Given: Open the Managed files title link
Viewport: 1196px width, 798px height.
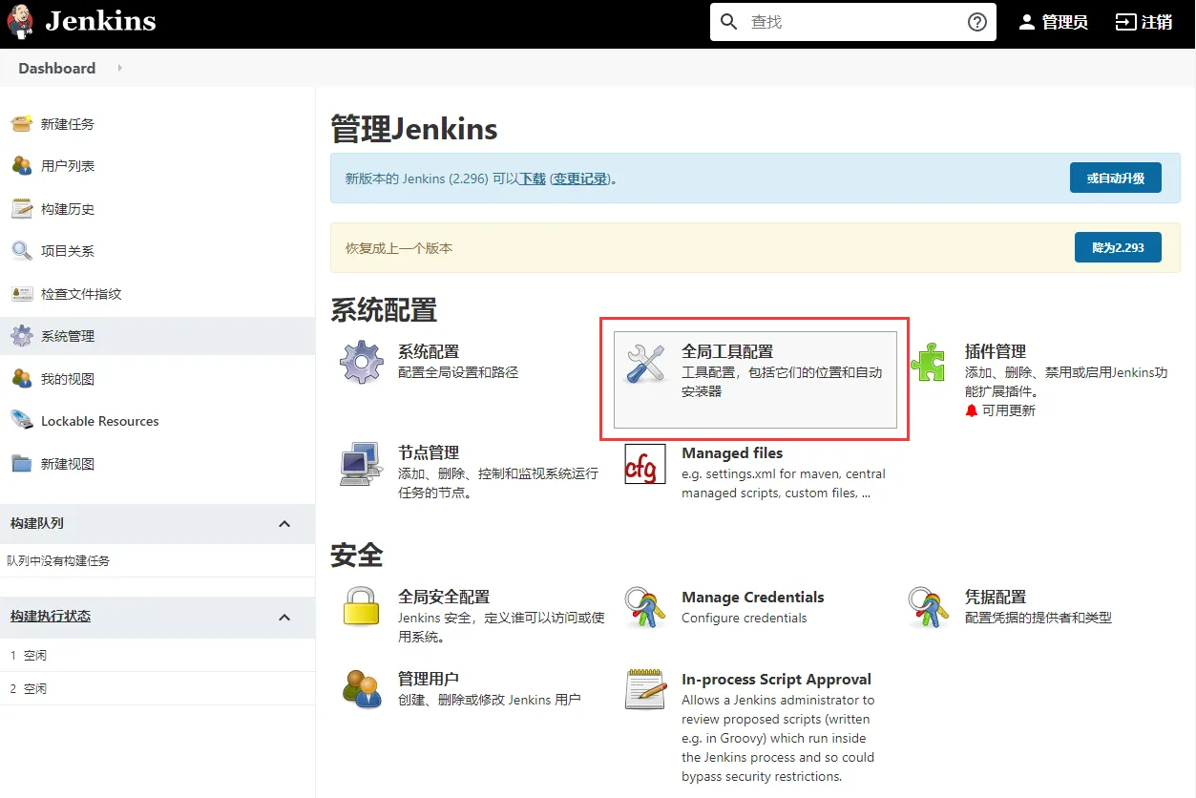Looking at the screenshot, I should click(x=732, y=452).
